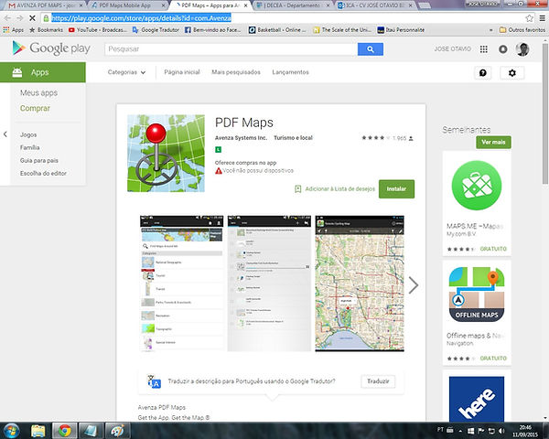Bookmark page with the star icon
This screenshot has width=549, height=439.
pos(529,18)
